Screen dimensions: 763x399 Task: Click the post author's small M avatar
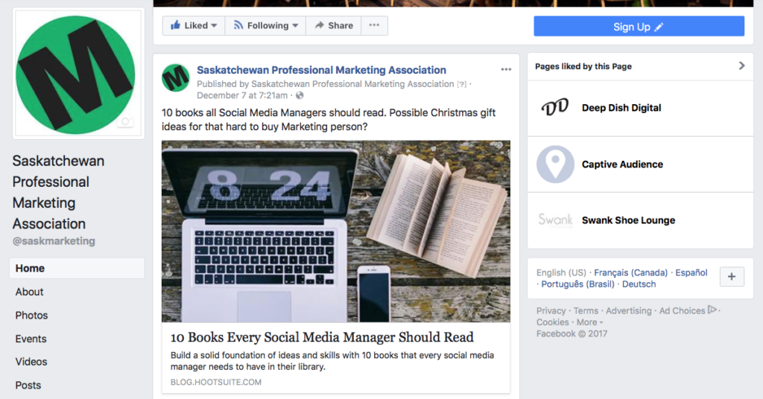coord(176,77)
